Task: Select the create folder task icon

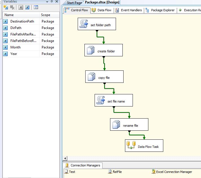Action: (91, 51)
